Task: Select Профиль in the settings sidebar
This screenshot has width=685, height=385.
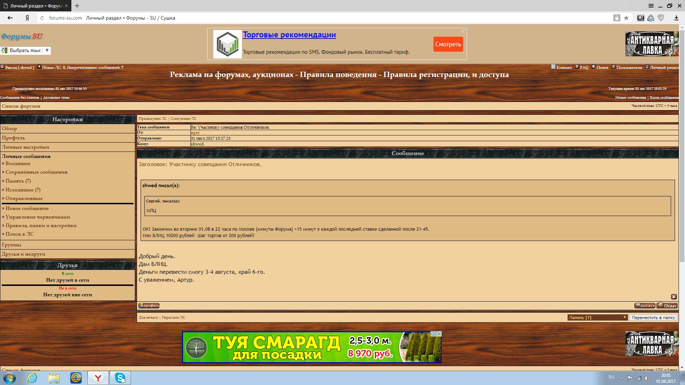Action: (x=13, y=138)
